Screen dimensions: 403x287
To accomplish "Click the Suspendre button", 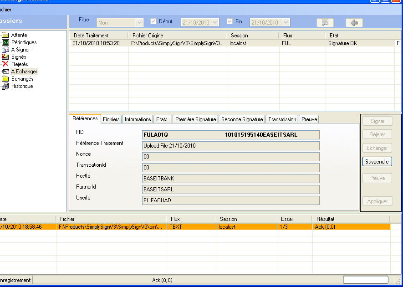I will [377, 162].
